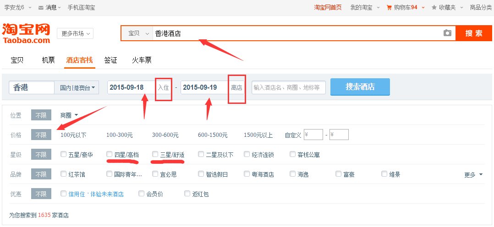Check the 经济连锁 checkbox
The image size is (494, 227).
click(247, 154)
